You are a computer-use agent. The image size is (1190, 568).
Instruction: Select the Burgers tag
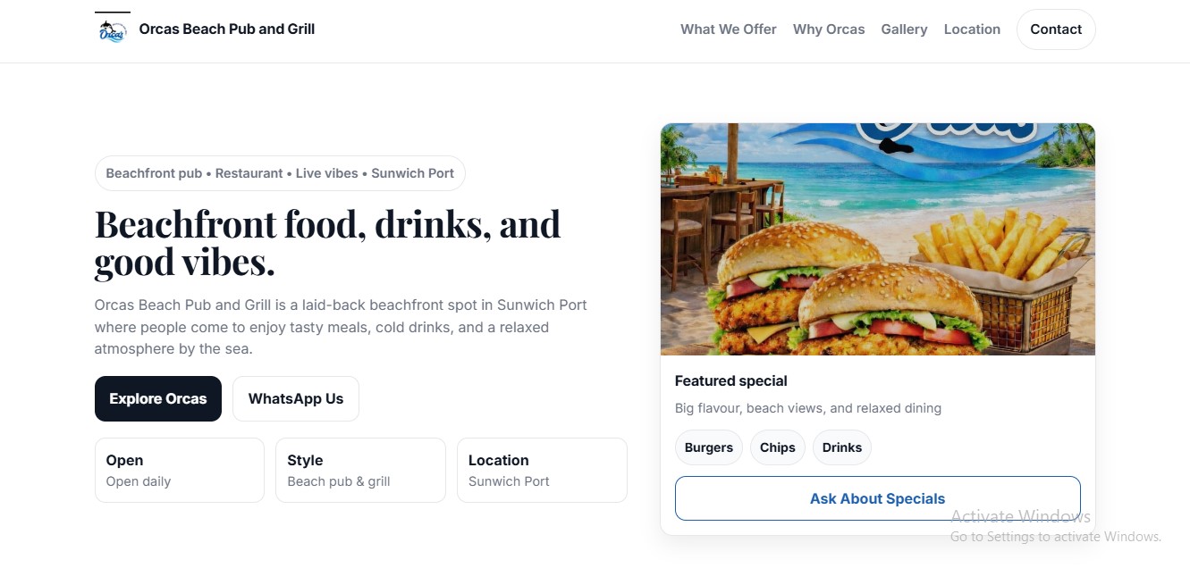(708, 447)
